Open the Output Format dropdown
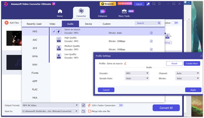Screen dimensions: 204x118 click(x=50, y=105)
